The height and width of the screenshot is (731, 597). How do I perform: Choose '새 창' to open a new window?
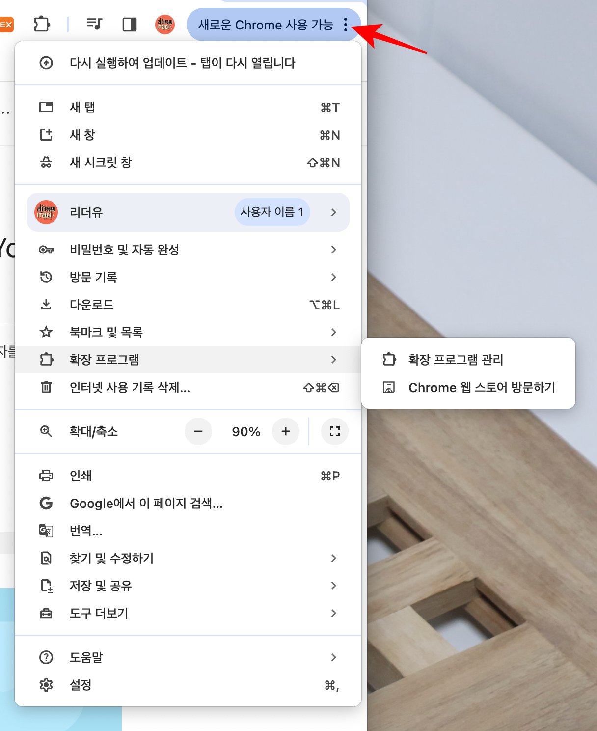click(x=188, y=135)
